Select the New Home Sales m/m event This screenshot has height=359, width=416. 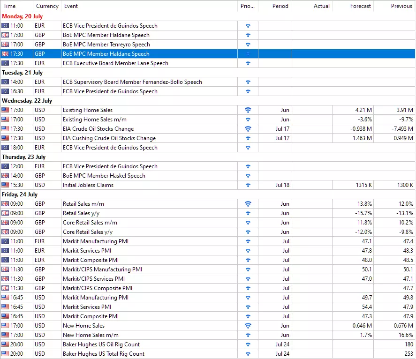pyautogui.click(x=91, y=335)
